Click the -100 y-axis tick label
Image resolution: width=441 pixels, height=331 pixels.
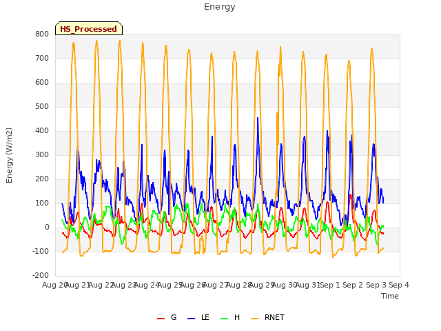pyautogui.click(x=41, y=251)
